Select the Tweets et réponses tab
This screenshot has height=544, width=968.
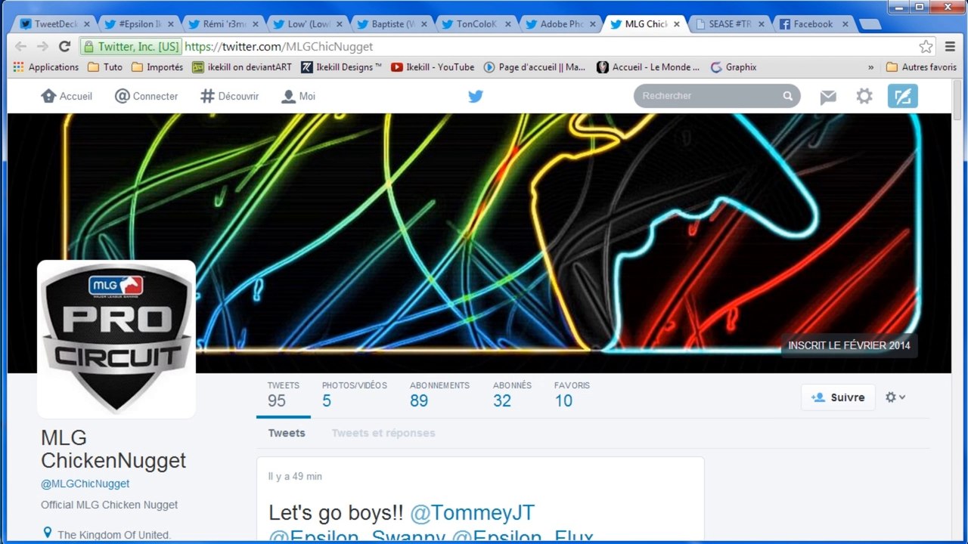[383, 433]
